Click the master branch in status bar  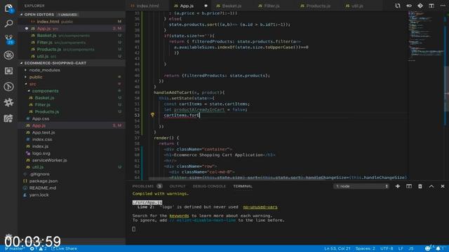point(15,248)
